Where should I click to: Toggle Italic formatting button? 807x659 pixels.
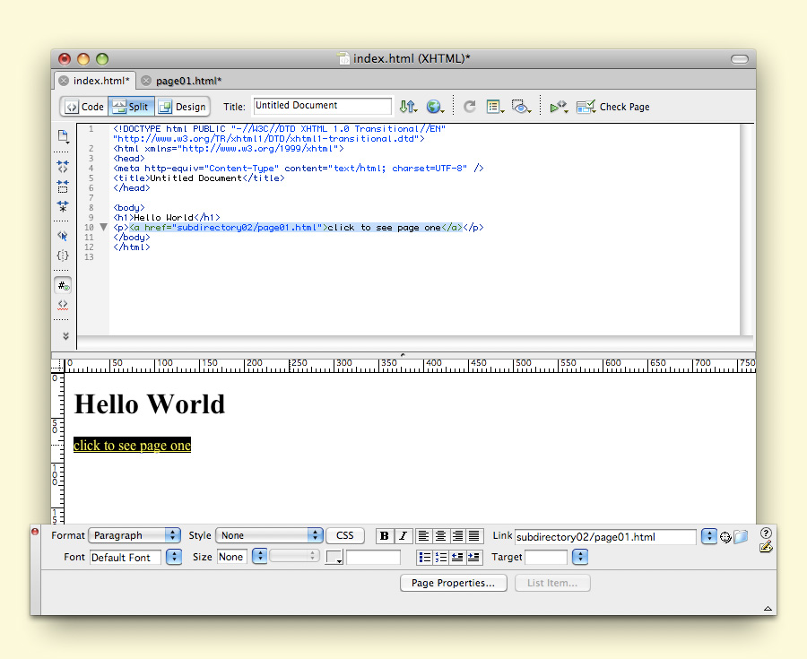403,536
